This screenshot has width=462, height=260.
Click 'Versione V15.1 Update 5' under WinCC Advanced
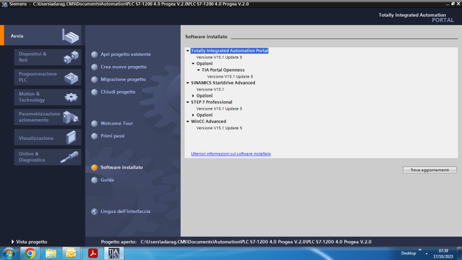219,128
